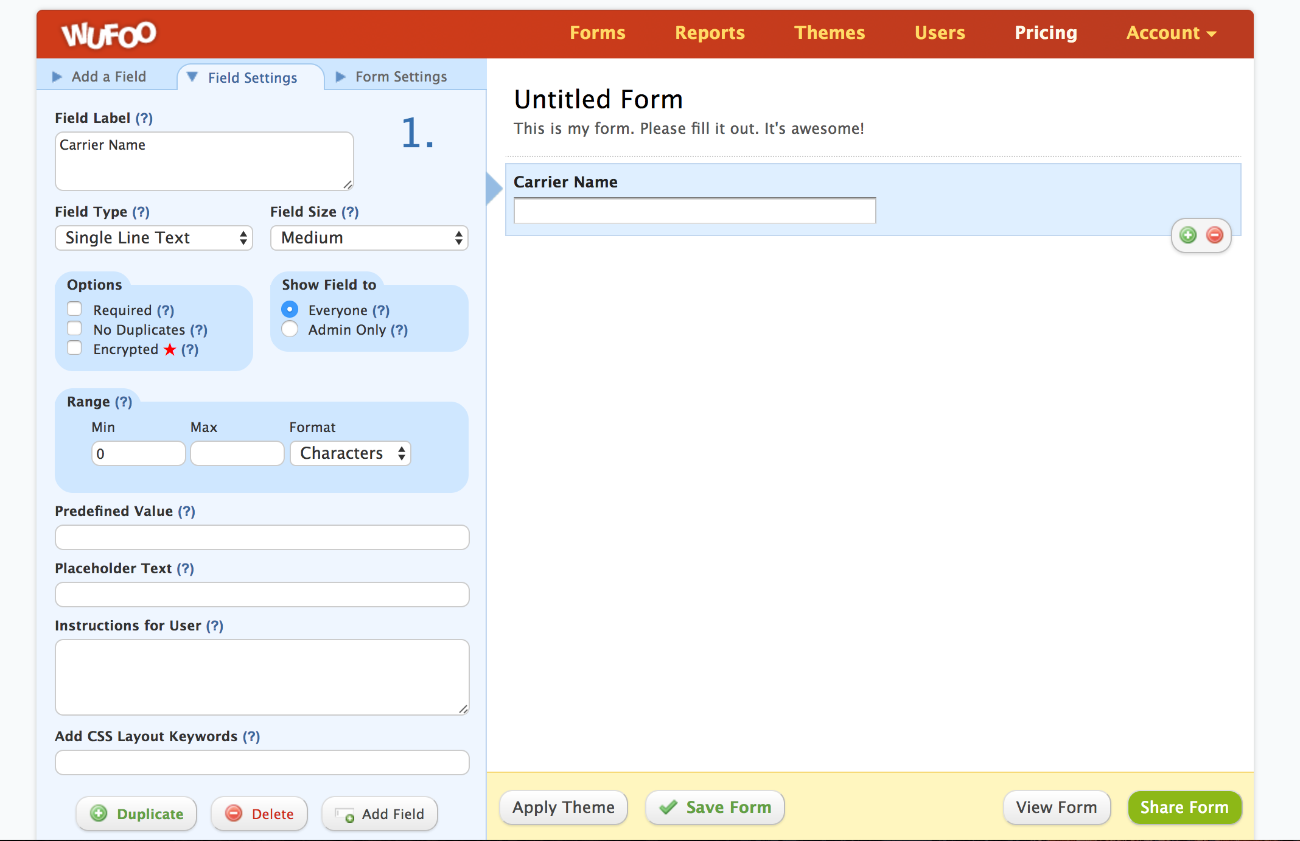Open No Duplicates help (?)
The image size is (1300, 841).
[x=198, y=330]
